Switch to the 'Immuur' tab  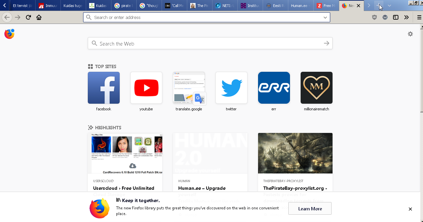[48, 6]
